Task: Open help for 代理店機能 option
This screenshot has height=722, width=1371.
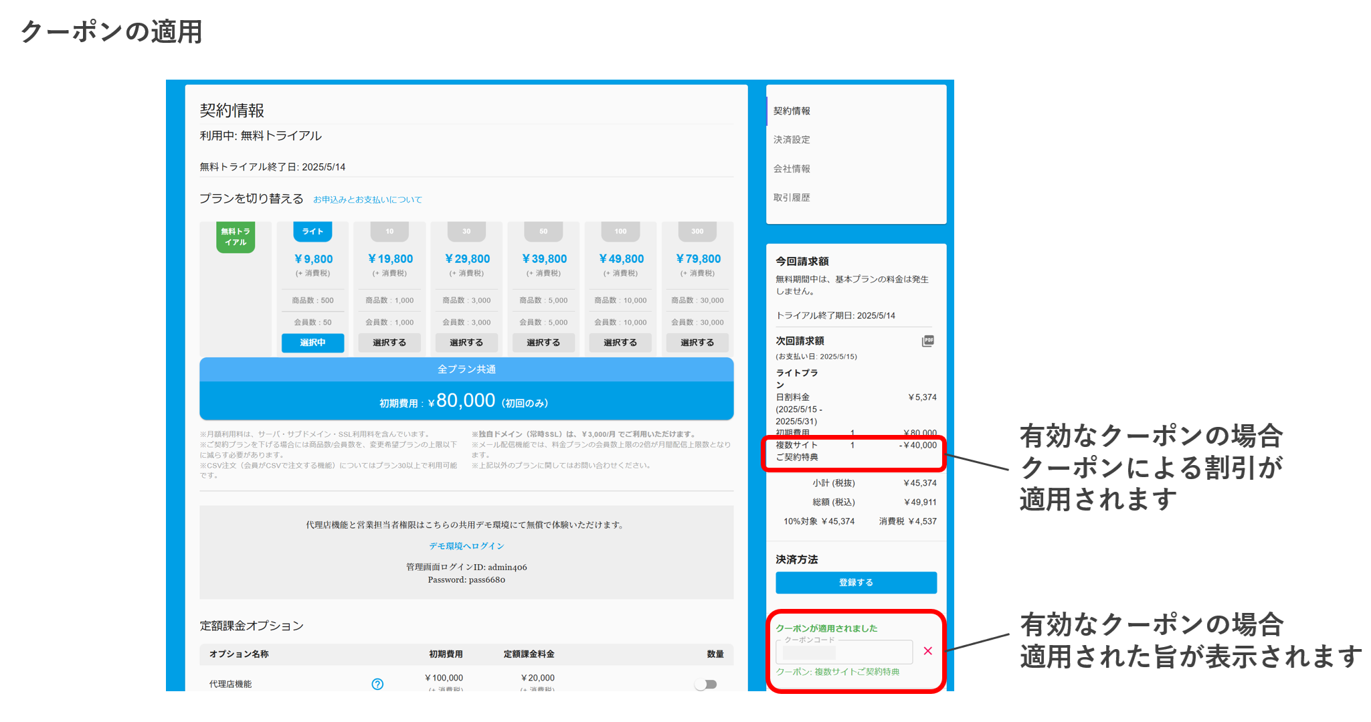Action: [377, 684]
